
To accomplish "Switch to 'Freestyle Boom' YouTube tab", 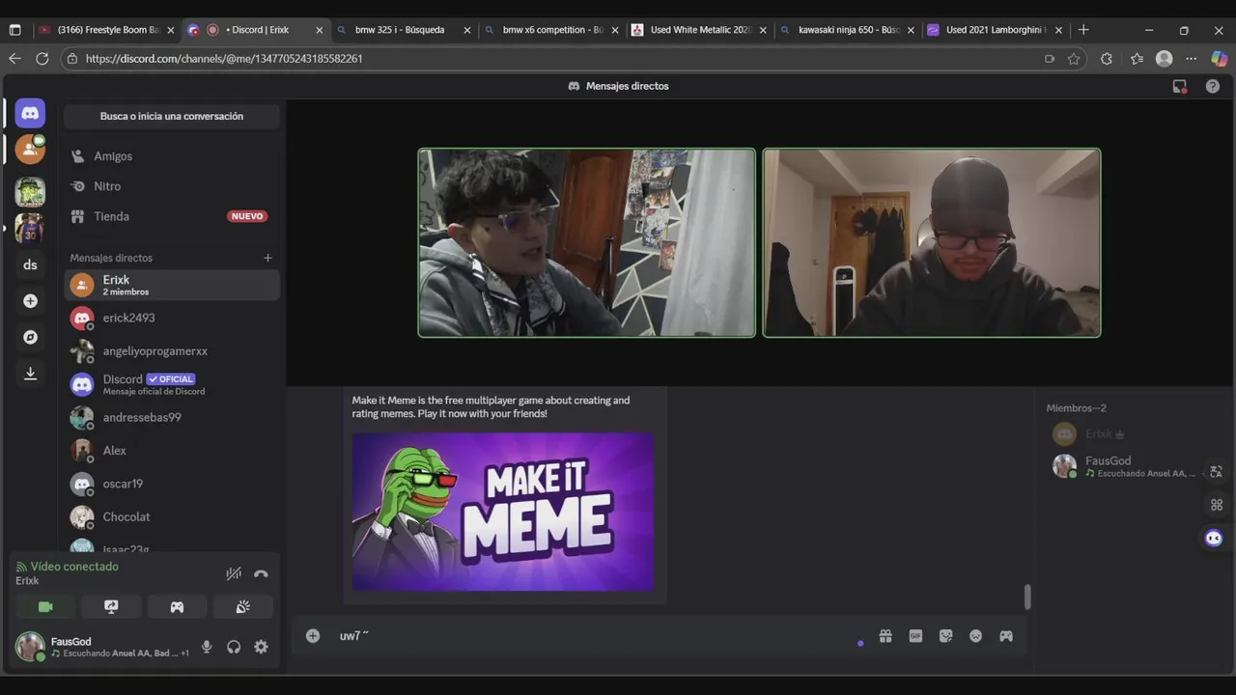I will (x=107, y=30).
